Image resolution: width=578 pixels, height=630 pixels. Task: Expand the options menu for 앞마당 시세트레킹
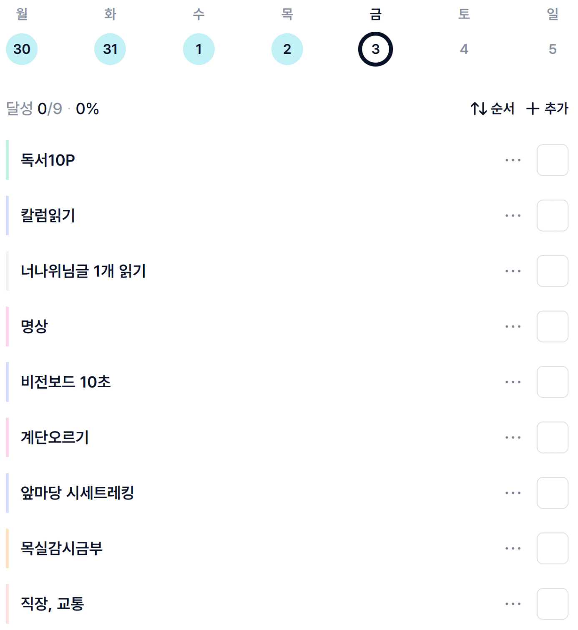click(513, 493)
